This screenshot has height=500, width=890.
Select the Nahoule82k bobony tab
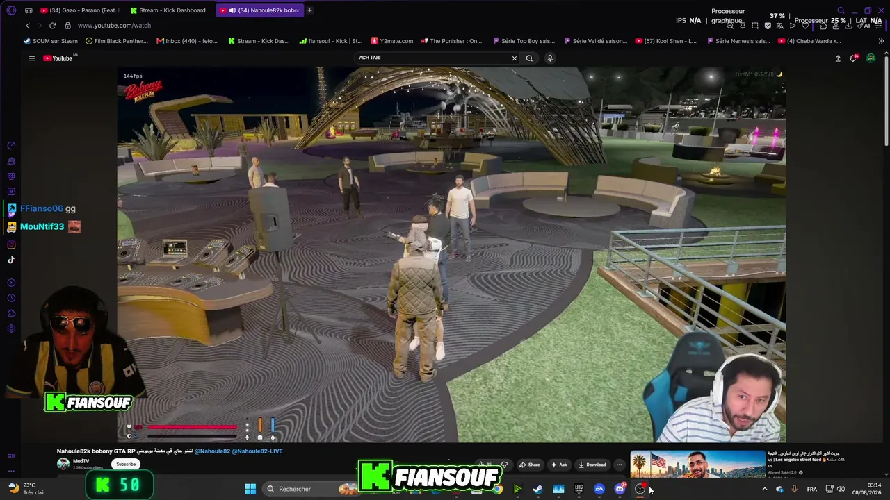click(x=260, y=10)
